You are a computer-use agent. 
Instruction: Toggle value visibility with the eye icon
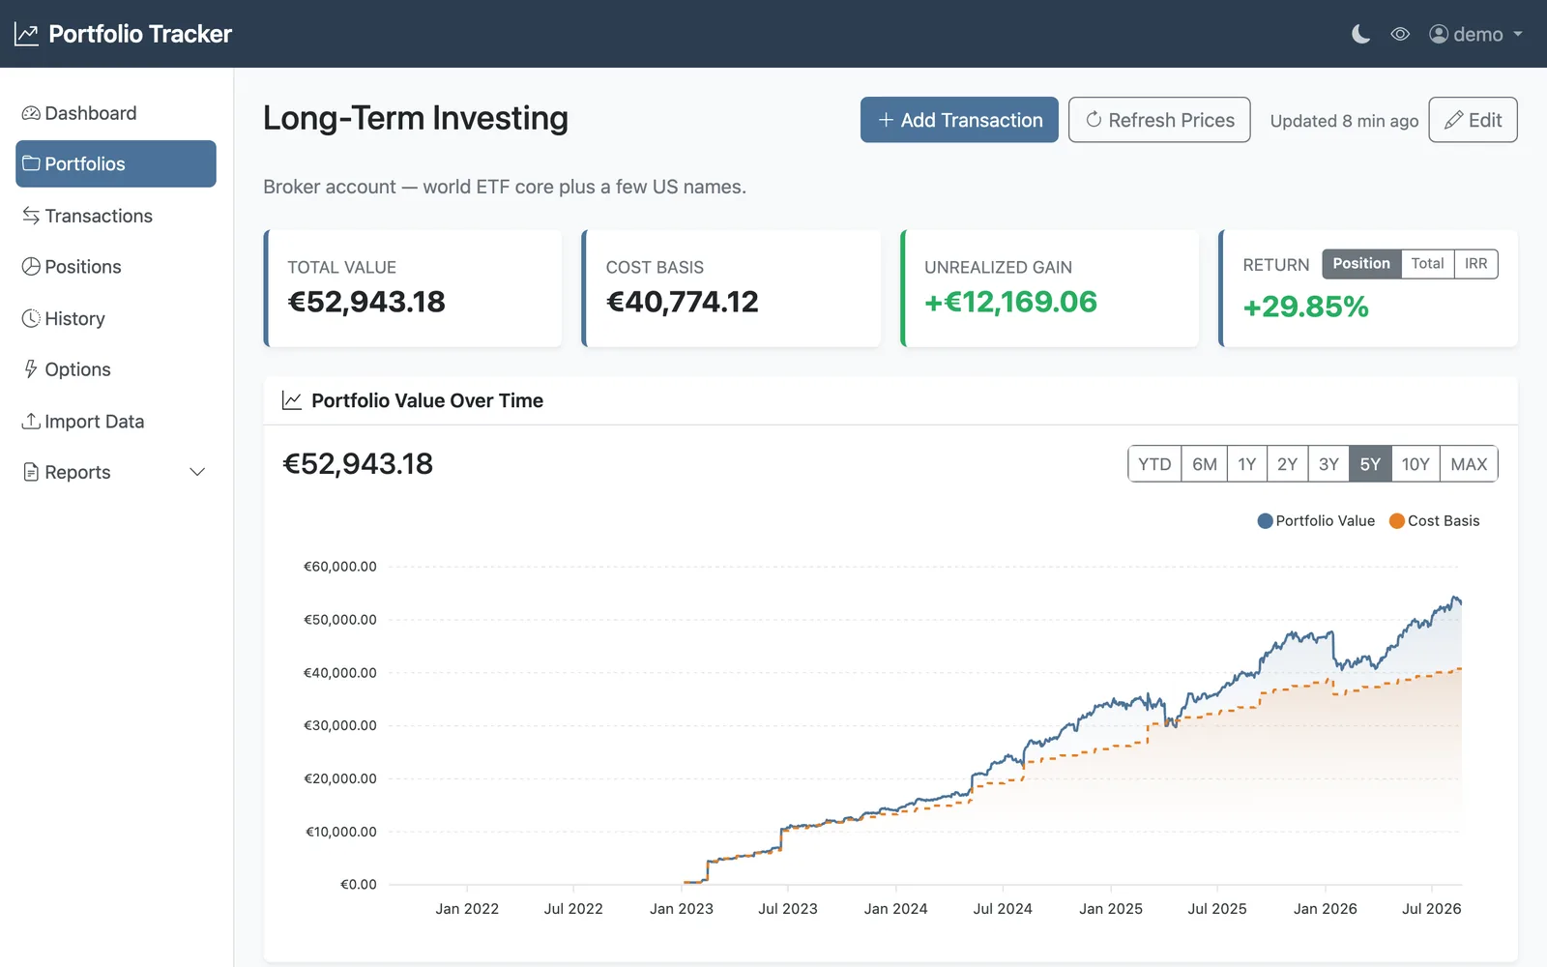point(1400,35)
